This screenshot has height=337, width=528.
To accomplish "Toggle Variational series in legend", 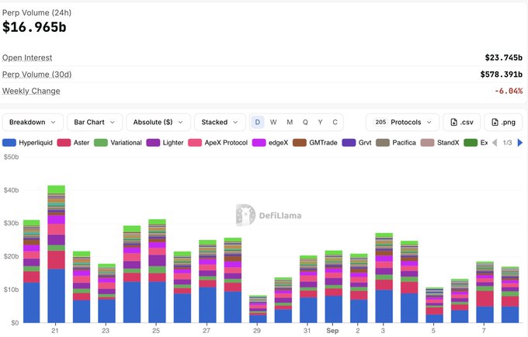I will [118, 143].
